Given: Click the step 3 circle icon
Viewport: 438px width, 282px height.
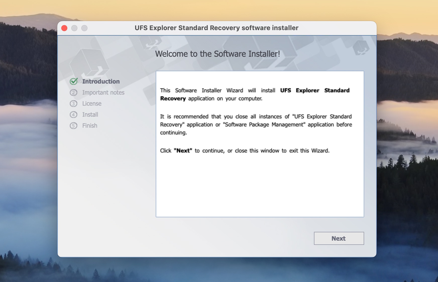Looking at the screenshot, I should 73,104.
